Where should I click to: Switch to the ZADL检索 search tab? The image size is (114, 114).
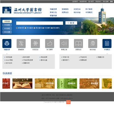[x=7, y=32]
